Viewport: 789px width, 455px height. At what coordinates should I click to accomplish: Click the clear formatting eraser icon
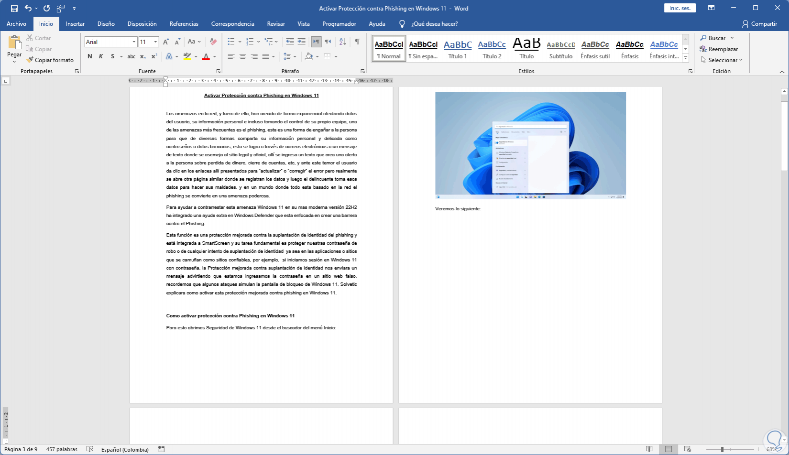click(x=213, y=42)
